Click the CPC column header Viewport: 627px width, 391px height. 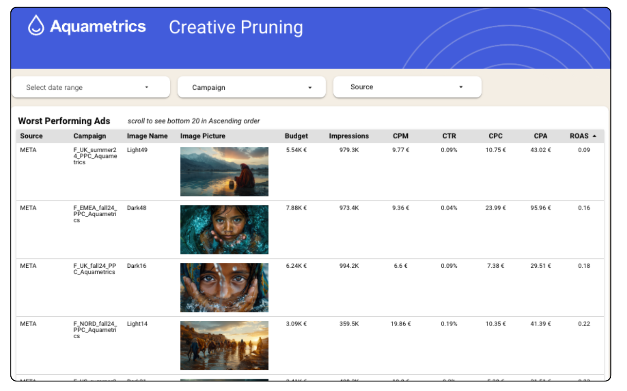pos(495,136)
